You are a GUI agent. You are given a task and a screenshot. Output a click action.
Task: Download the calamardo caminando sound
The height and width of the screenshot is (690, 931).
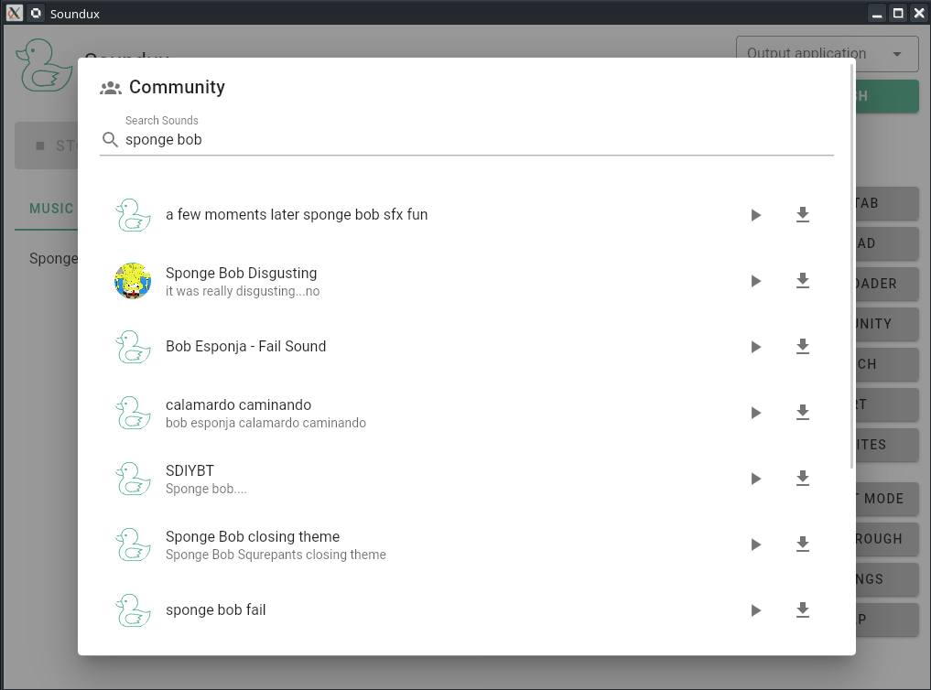pyautogui.click(x=803, y=412)
